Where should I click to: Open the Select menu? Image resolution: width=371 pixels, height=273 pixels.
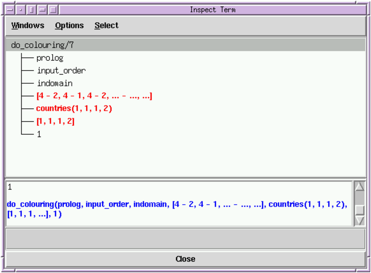tap(106, 26)
